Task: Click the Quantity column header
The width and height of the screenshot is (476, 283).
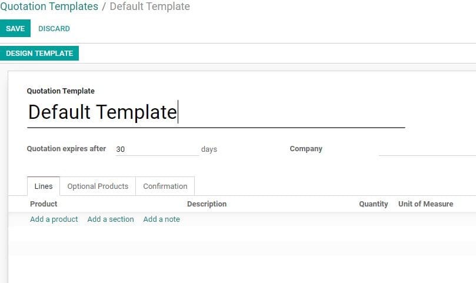Action: pyautogui.click(x=373, y=204)
